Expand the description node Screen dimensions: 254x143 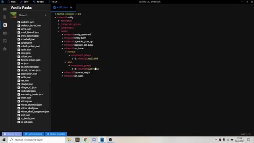(59, 21)
